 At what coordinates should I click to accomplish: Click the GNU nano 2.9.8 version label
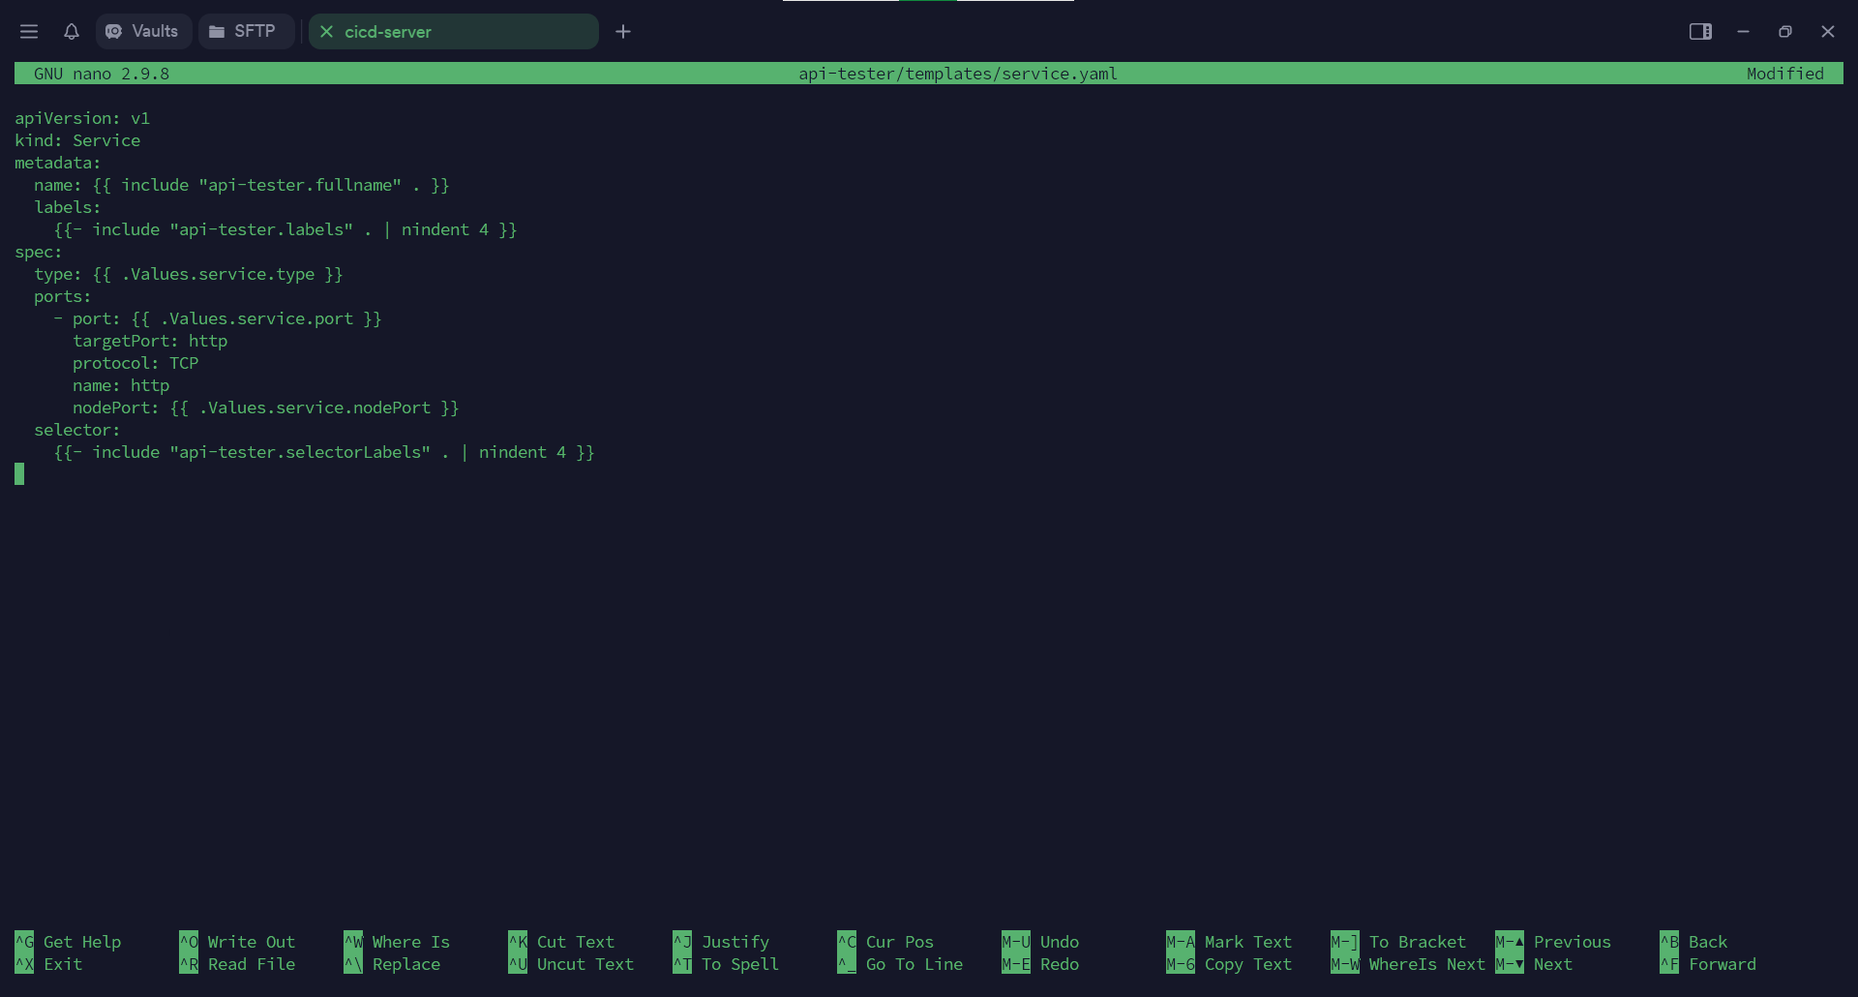[102, 74]
